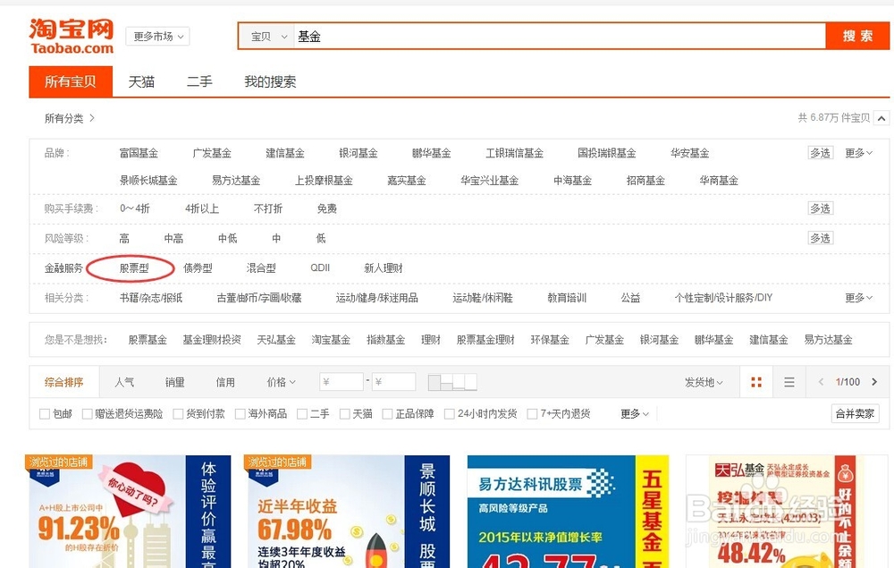Enable 赠送退货运费险 checkbox
894x568 pixels.
pos(87,413)
